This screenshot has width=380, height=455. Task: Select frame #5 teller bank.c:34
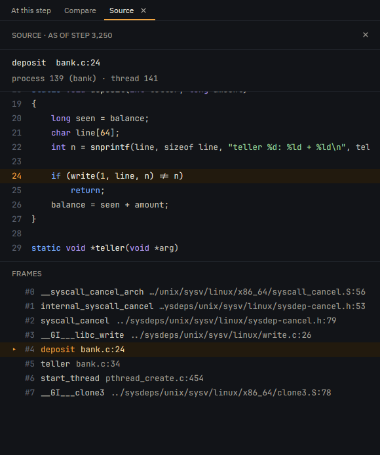[x=190, y=364]
